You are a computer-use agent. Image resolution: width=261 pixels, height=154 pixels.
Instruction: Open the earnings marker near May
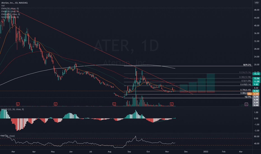tap(55, 104)
